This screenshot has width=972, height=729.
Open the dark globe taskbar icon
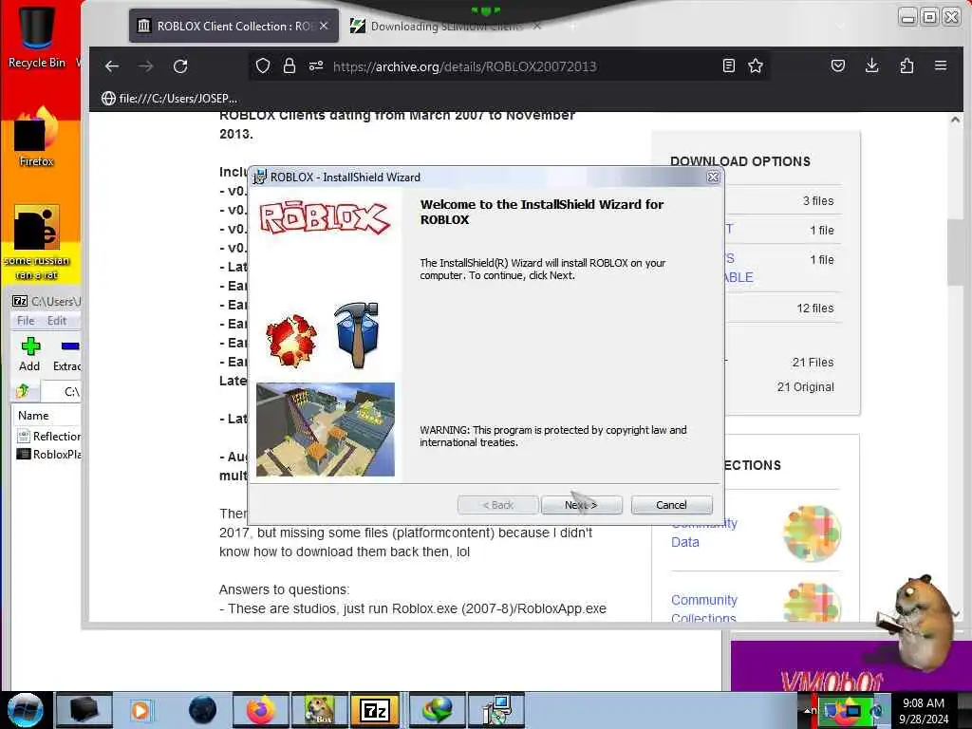[202, 710]
